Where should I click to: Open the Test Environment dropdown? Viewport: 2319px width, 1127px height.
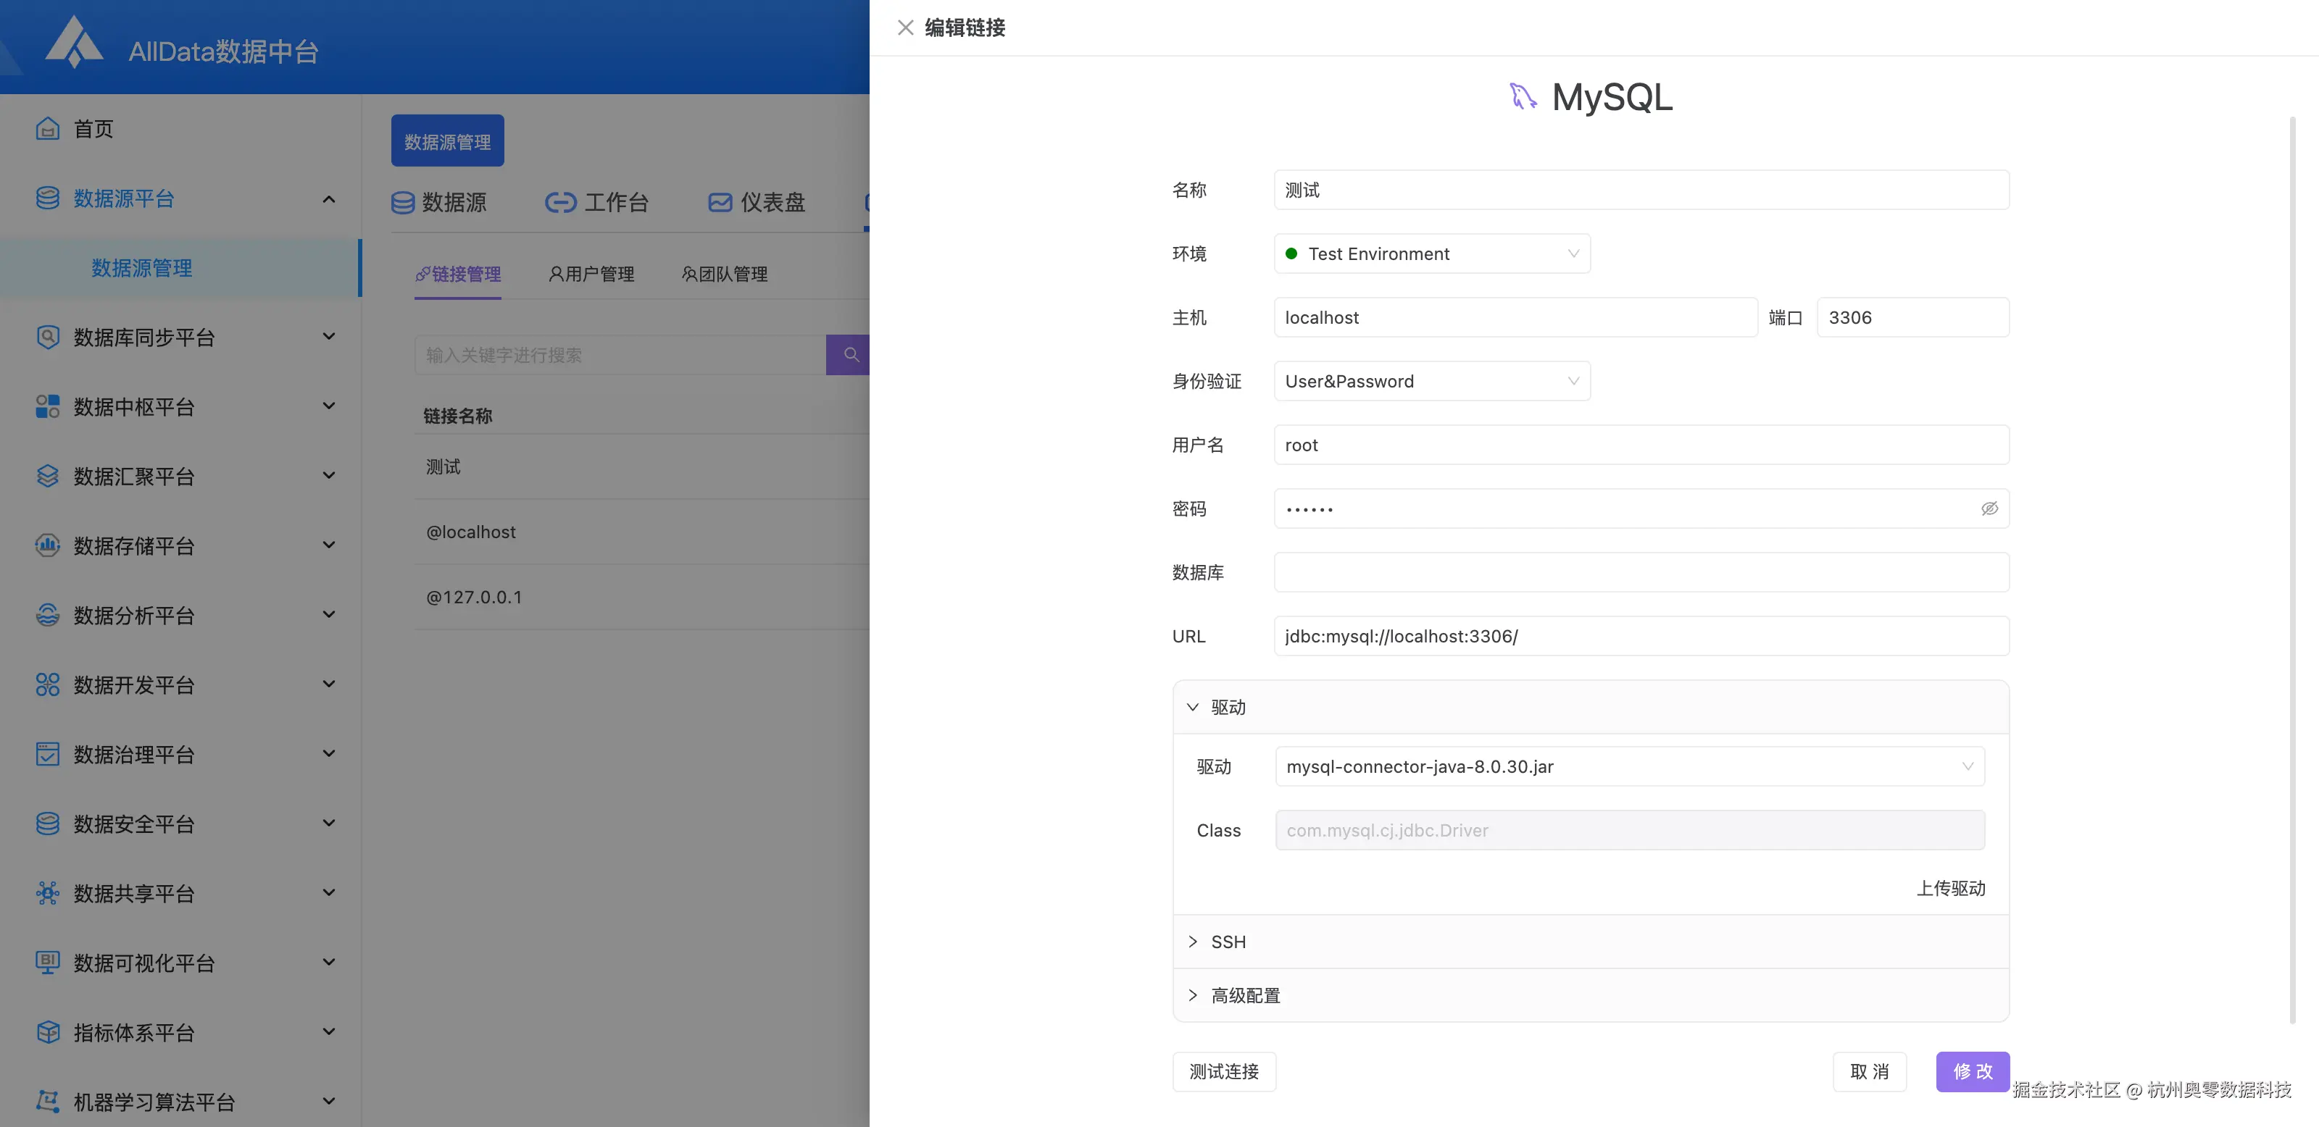1431,254
